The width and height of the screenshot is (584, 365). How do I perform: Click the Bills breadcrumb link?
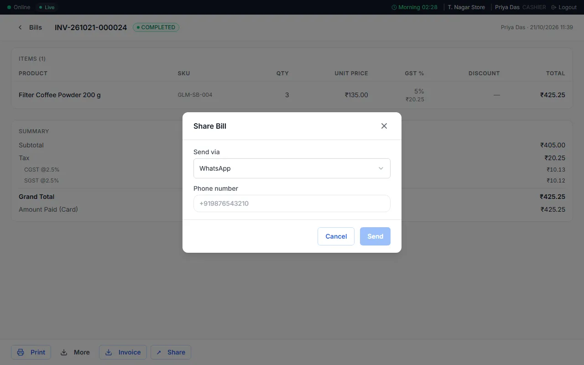(36, 27)
